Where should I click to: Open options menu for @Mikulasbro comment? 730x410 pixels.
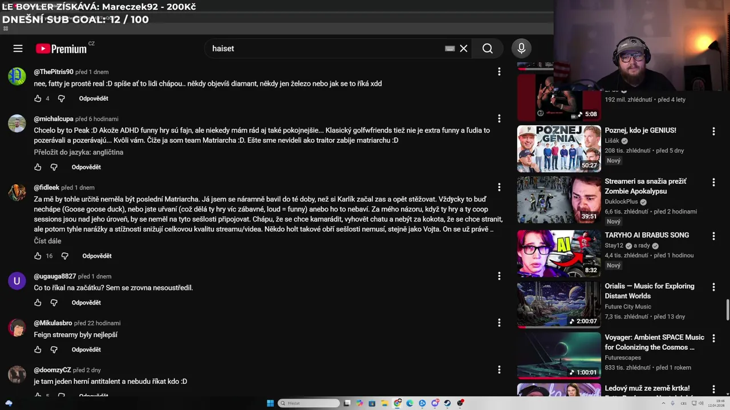tap(499, 323)
